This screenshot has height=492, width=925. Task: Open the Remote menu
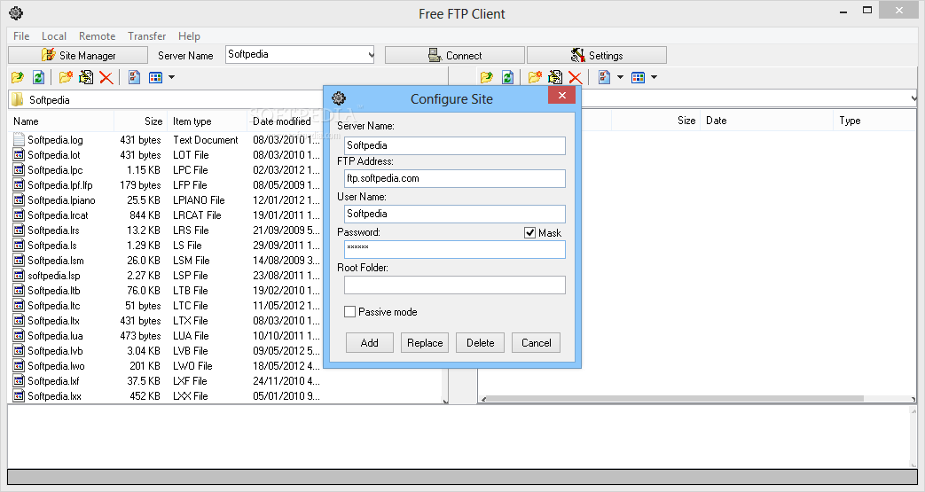click(98, 36)
